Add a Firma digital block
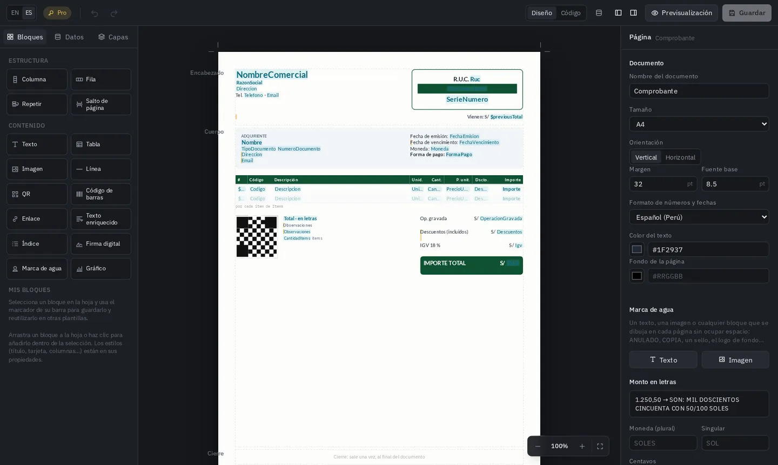778x465 pixels. (101, 244)
